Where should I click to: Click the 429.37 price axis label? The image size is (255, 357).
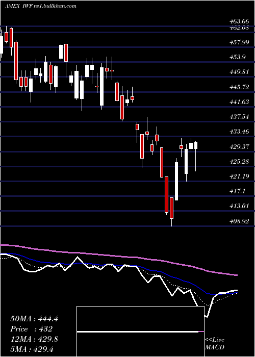tap(239, 147)
